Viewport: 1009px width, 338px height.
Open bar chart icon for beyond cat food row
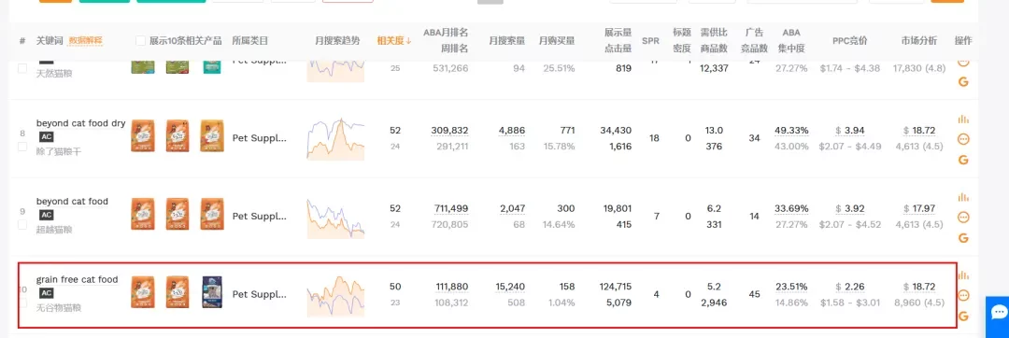963,197
